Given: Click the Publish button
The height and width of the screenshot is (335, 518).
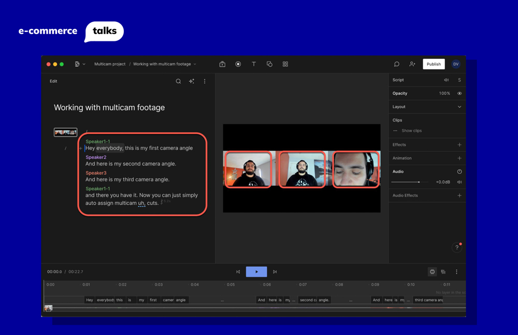Looking at the screenshot, I should [x=434, y=64].
